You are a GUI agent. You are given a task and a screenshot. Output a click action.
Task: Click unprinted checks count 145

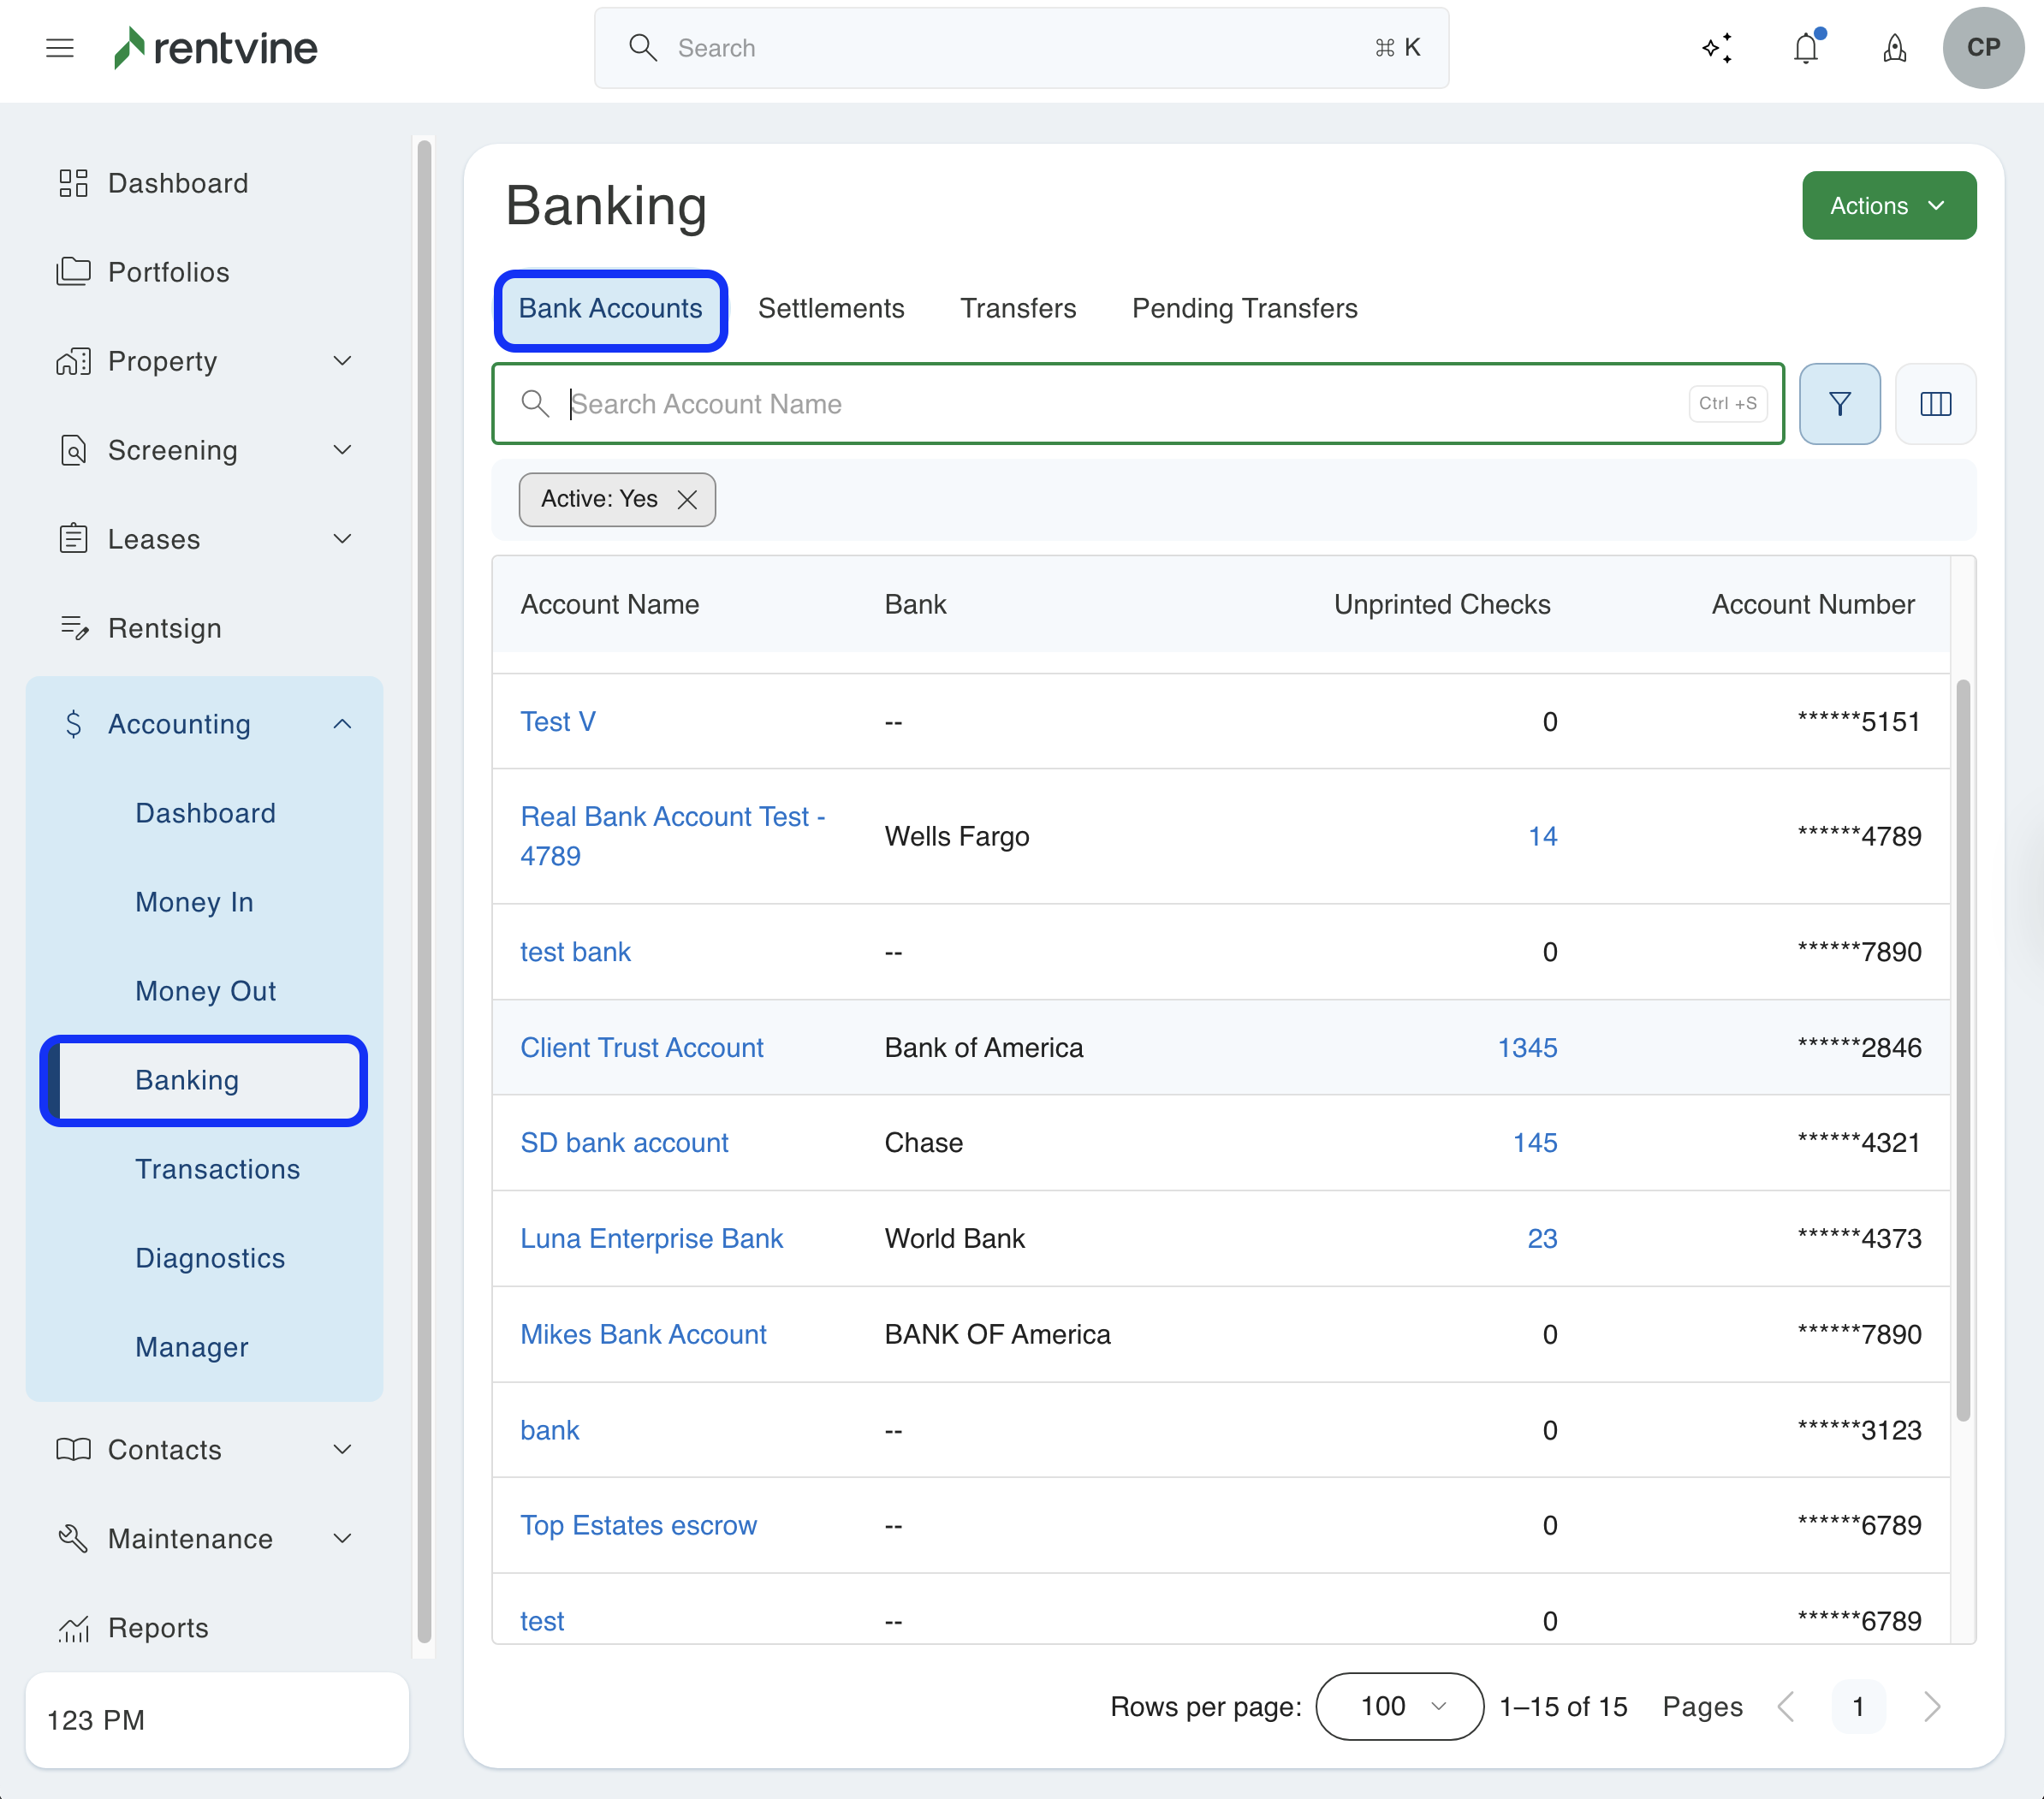point(1534,1142)
